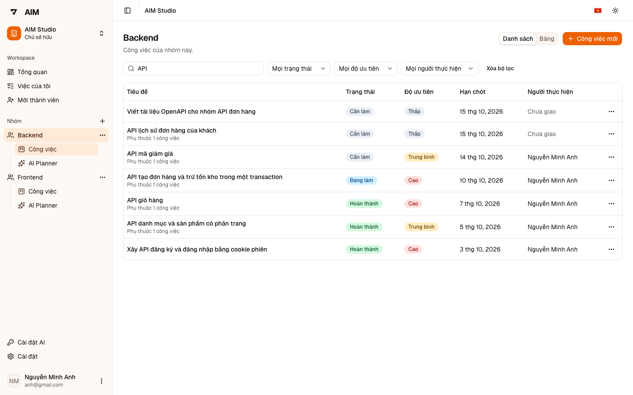633x395 pixels.
Task: Sort by Hạn chót column header
Action: (473, 92)
